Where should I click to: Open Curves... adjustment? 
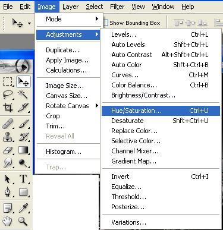pyautogui.click(x=161, y=75)
